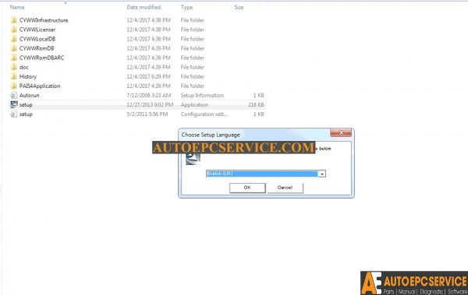Select the setup Application file name
This screenshot has height=295, width=468.
pos(26,104)
